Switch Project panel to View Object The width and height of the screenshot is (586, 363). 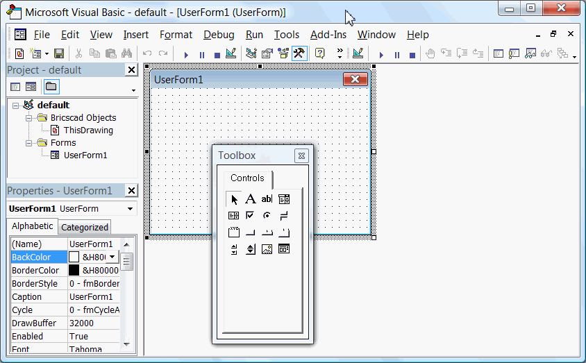click(x=31, y=87)
